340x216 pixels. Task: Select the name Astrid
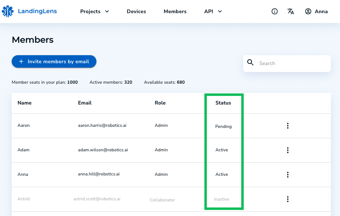coord(24,199)
